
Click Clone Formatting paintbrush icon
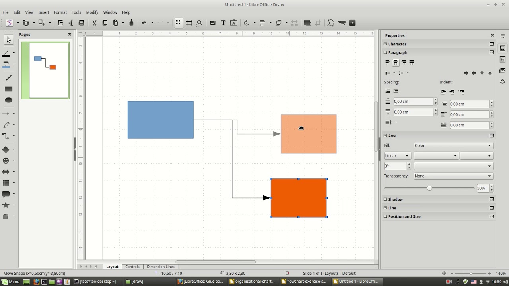point(131,23)
